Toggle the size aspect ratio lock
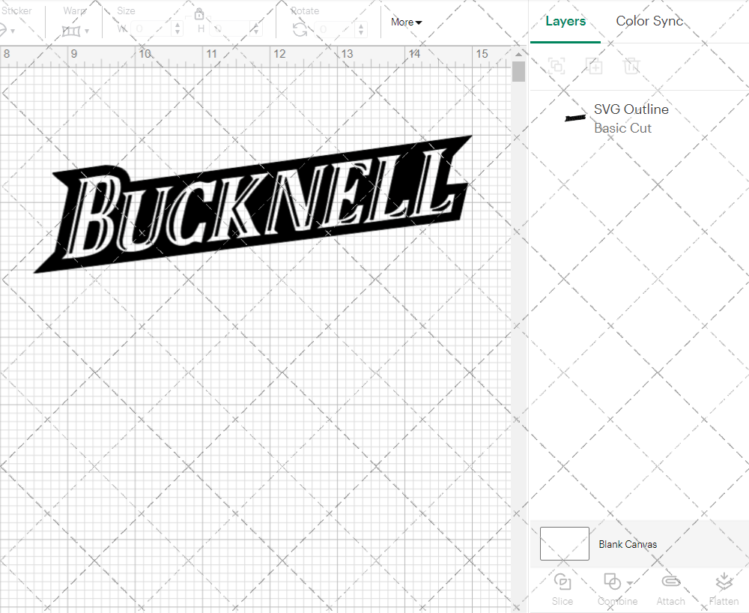 click(x=199, y=13)
